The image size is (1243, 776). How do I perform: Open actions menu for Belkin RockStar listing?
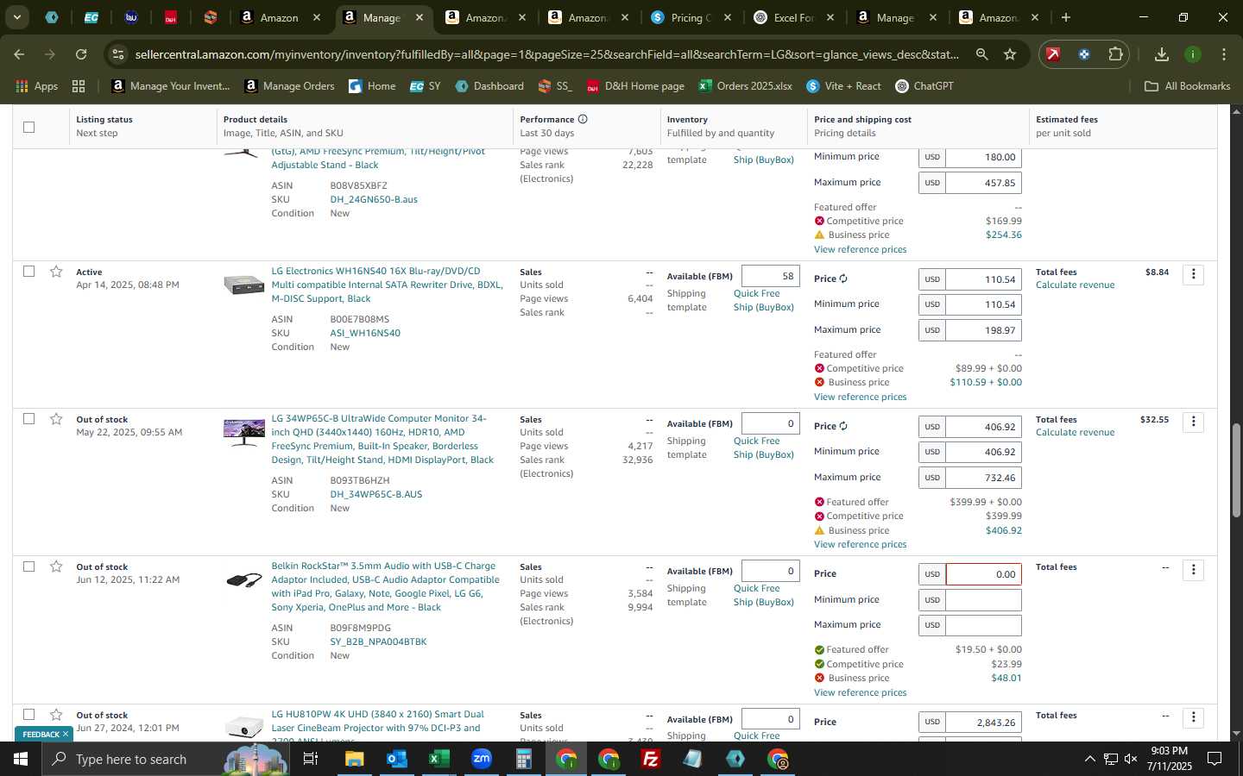(1194, 570)
